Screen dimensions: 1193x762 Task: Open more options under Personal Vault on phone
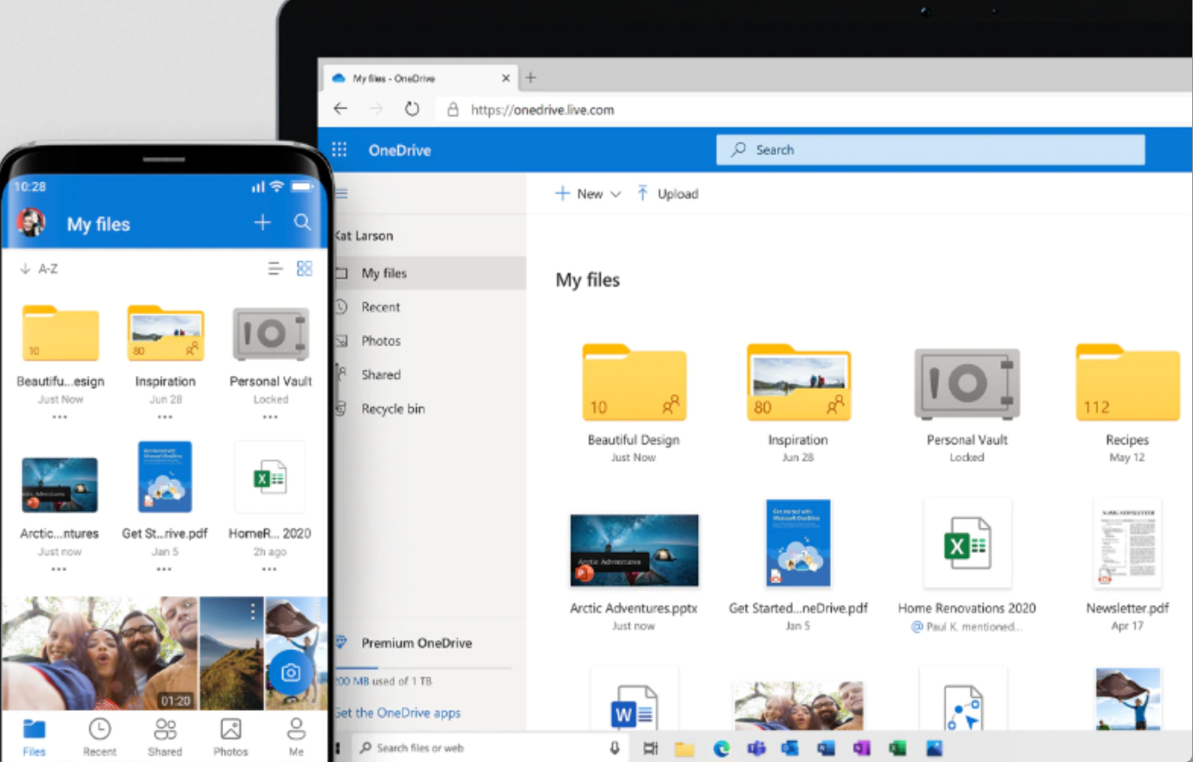271,417
